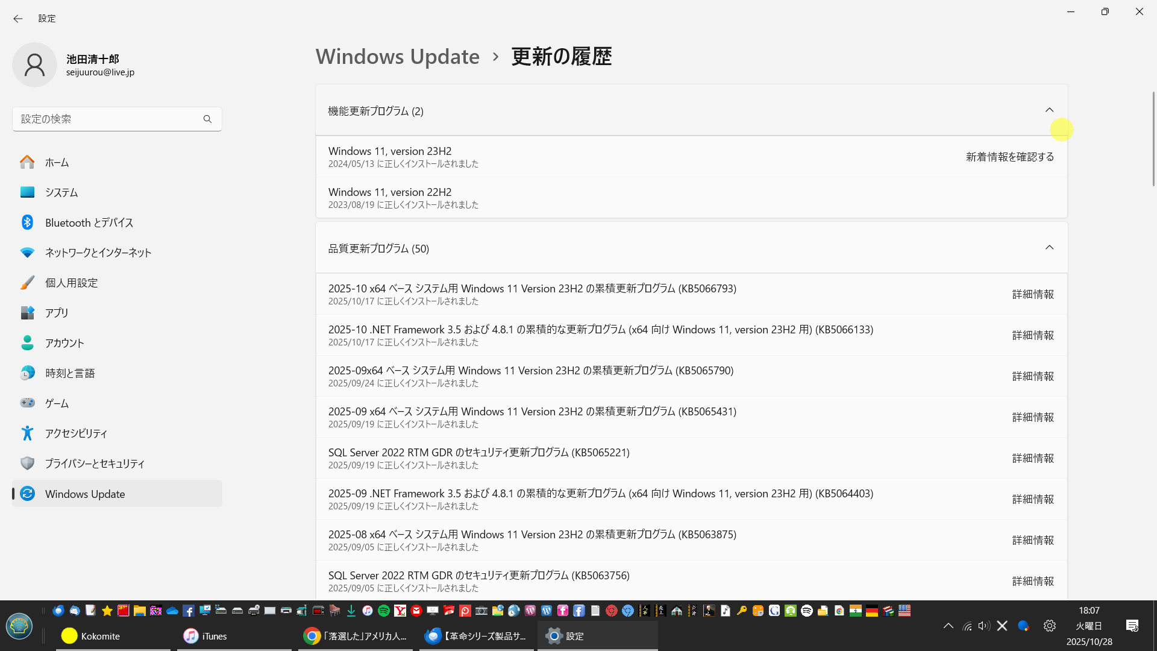Open 詳細情報 for KB5066133
1157x651 pixels.
click(1033, 335)
